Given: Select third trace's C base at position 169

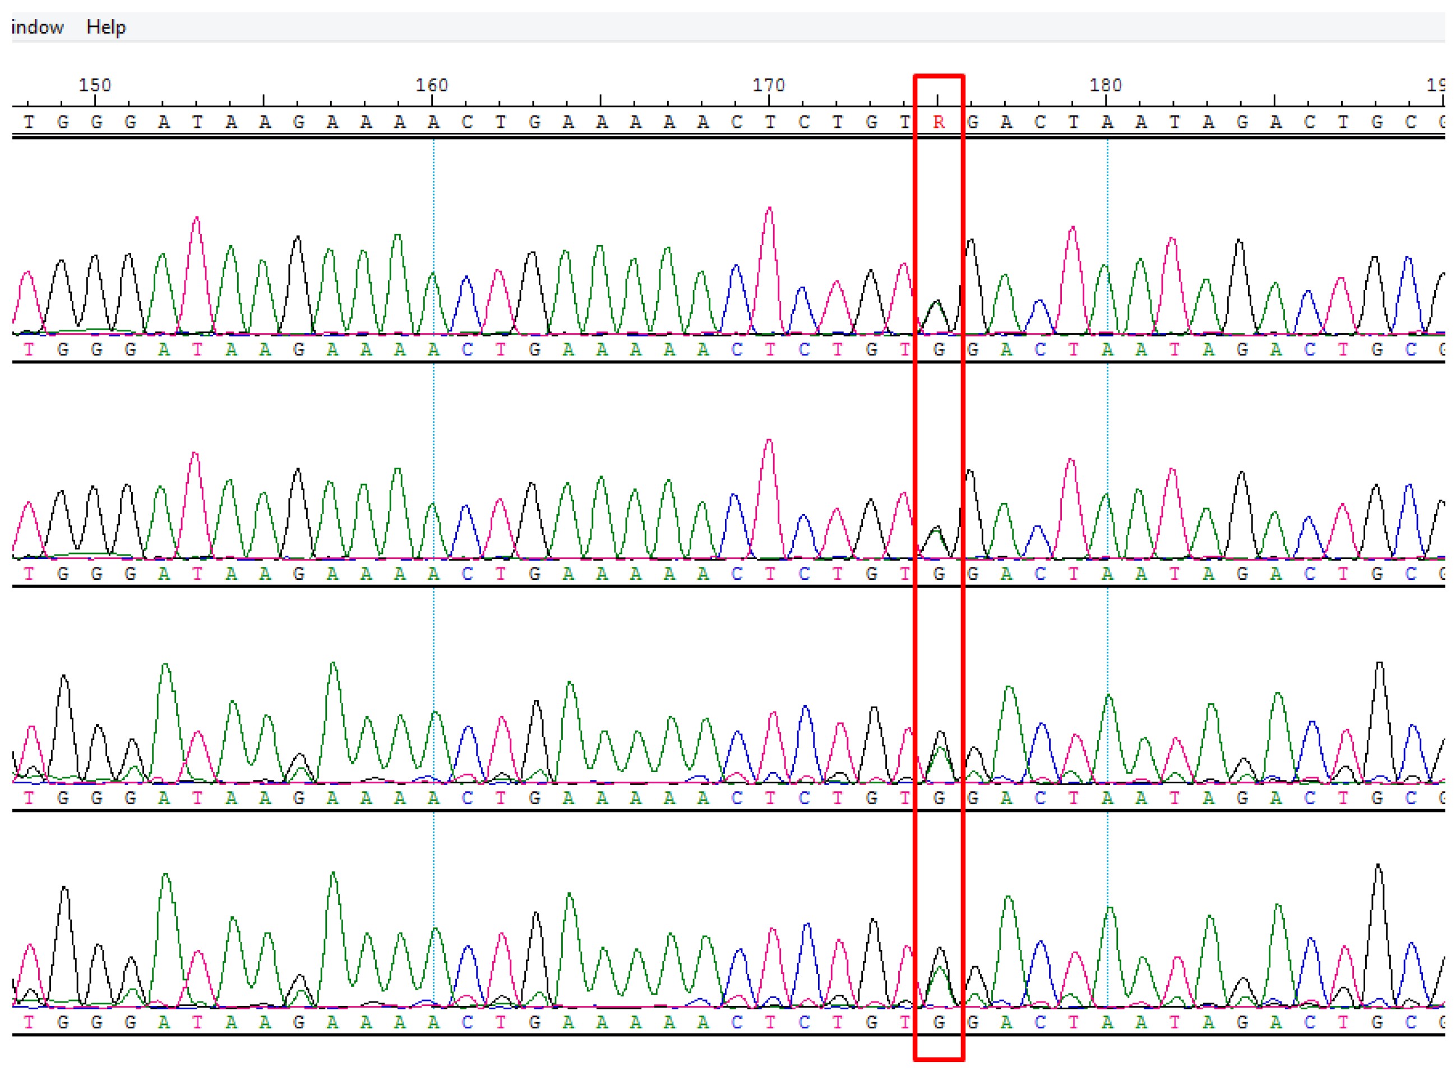Looking at the screenshot, I should 737,798.
